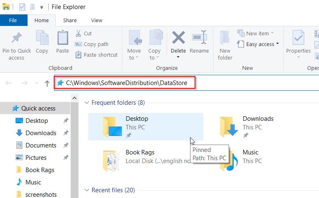Open the Delete dropdown arrow
The image size is (319, 198).
(178, 57)
